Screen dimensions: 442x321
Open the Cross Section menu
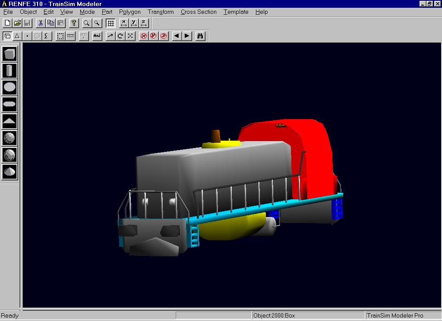[x=199, y=12]
